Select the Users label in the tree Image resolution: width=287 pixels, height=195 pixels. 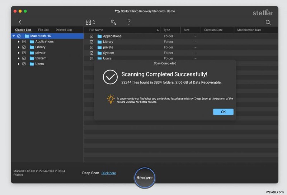click(x=39, y=64)
